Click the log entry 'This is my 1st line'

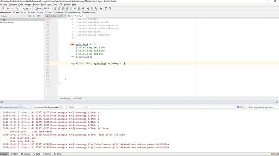[112, 135]
